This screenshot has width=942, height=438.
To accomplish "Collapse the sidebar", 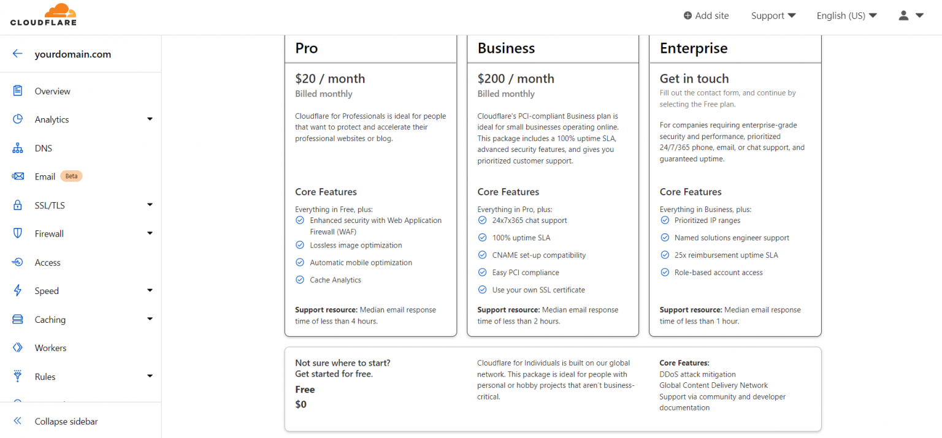I will [x=65, y=421].
